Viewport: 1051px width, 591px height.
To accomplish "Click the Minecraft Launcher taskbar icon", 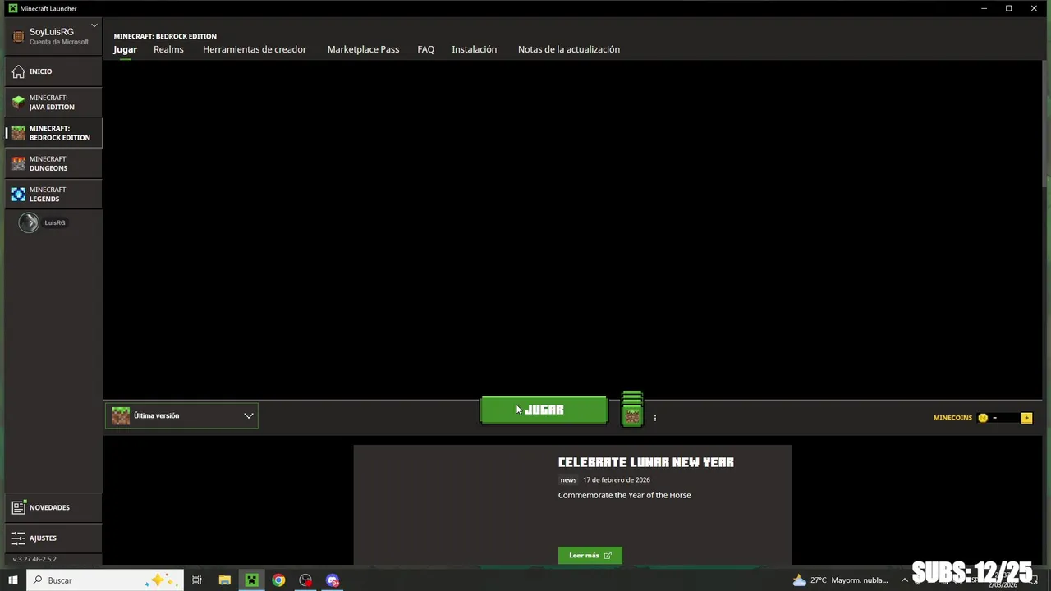I will (x=252, y=580).
